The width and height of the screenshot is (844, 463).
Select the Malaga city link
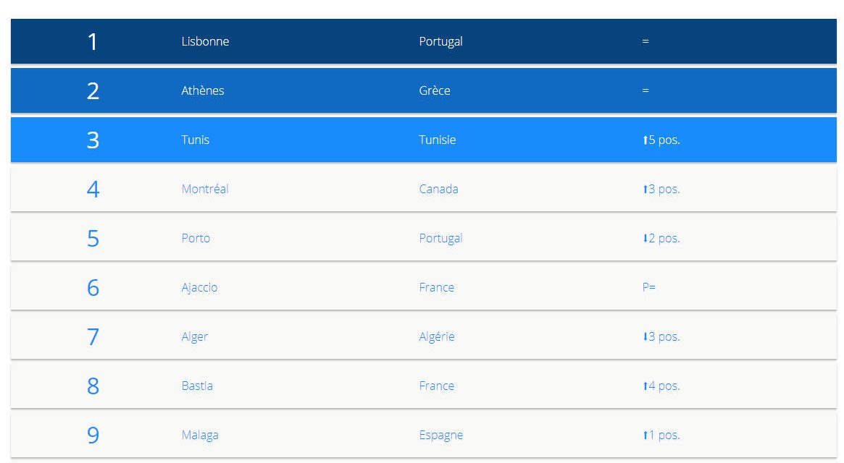[200, 436]
